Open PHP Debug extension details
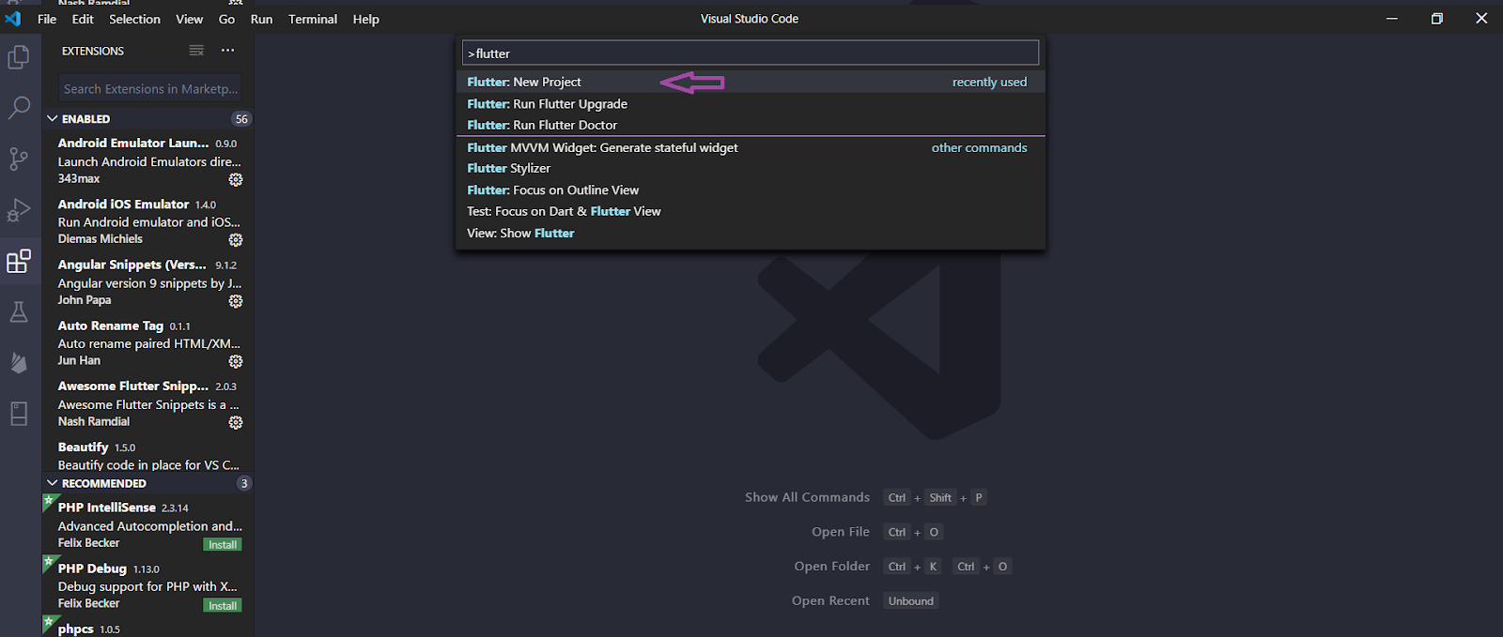Image resolution: width=1503 pixels, height=637 pixels. (147, 585)
